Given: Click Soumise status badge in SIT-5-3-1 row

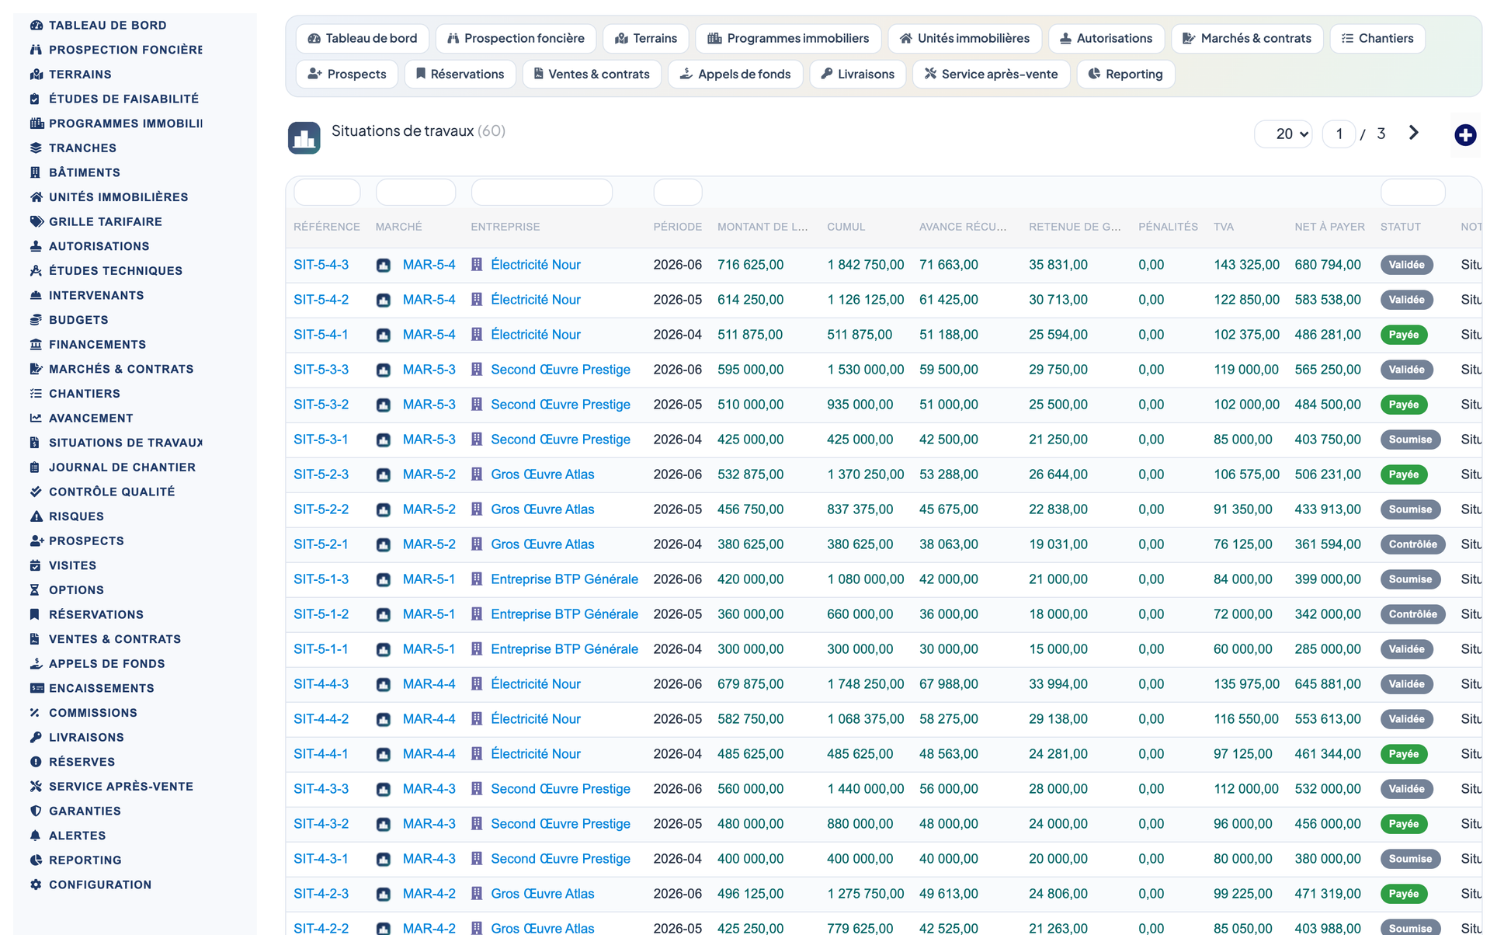Looking at the screenshot, I should pos(1410,440).
